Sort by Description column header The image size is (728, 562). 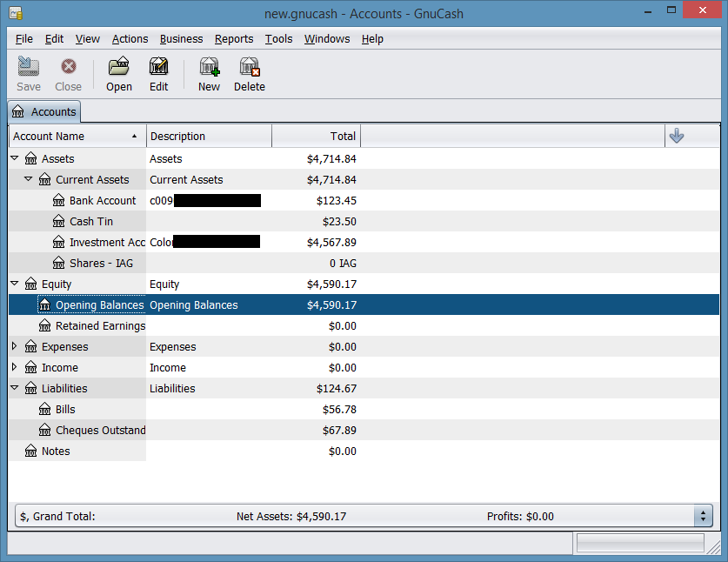[209, 136]
